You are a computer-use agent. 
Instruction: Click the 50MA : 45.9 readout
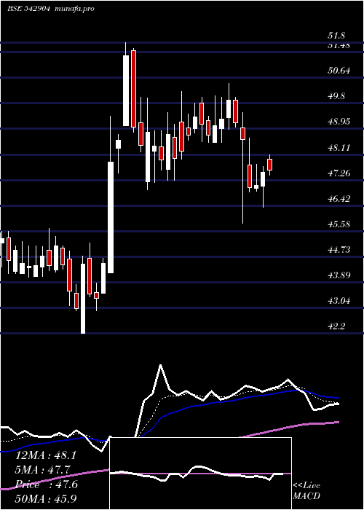(46, 498)
